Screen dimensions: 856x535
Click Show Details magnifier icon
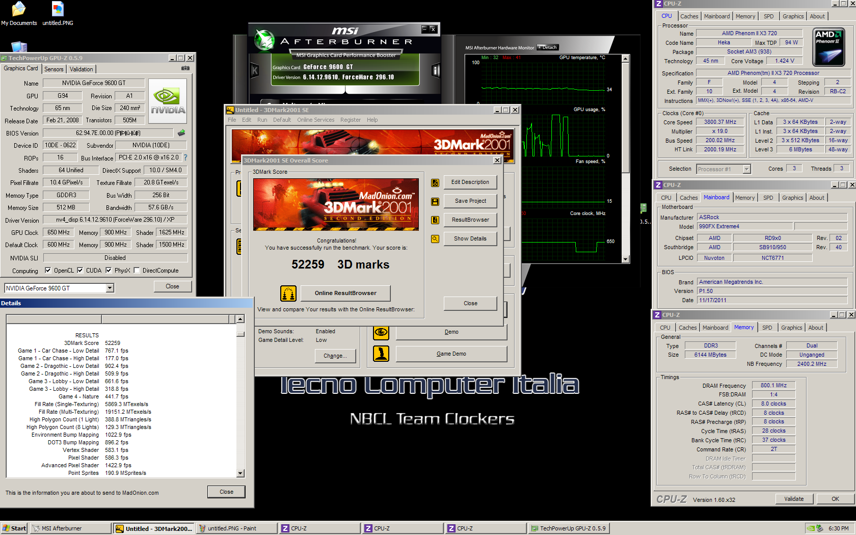[435, 238]
